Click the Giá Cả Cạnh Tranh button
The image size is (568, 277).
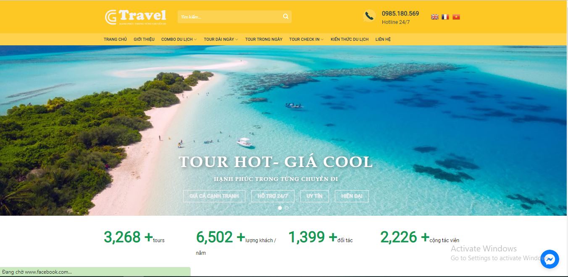coord(214,196)
